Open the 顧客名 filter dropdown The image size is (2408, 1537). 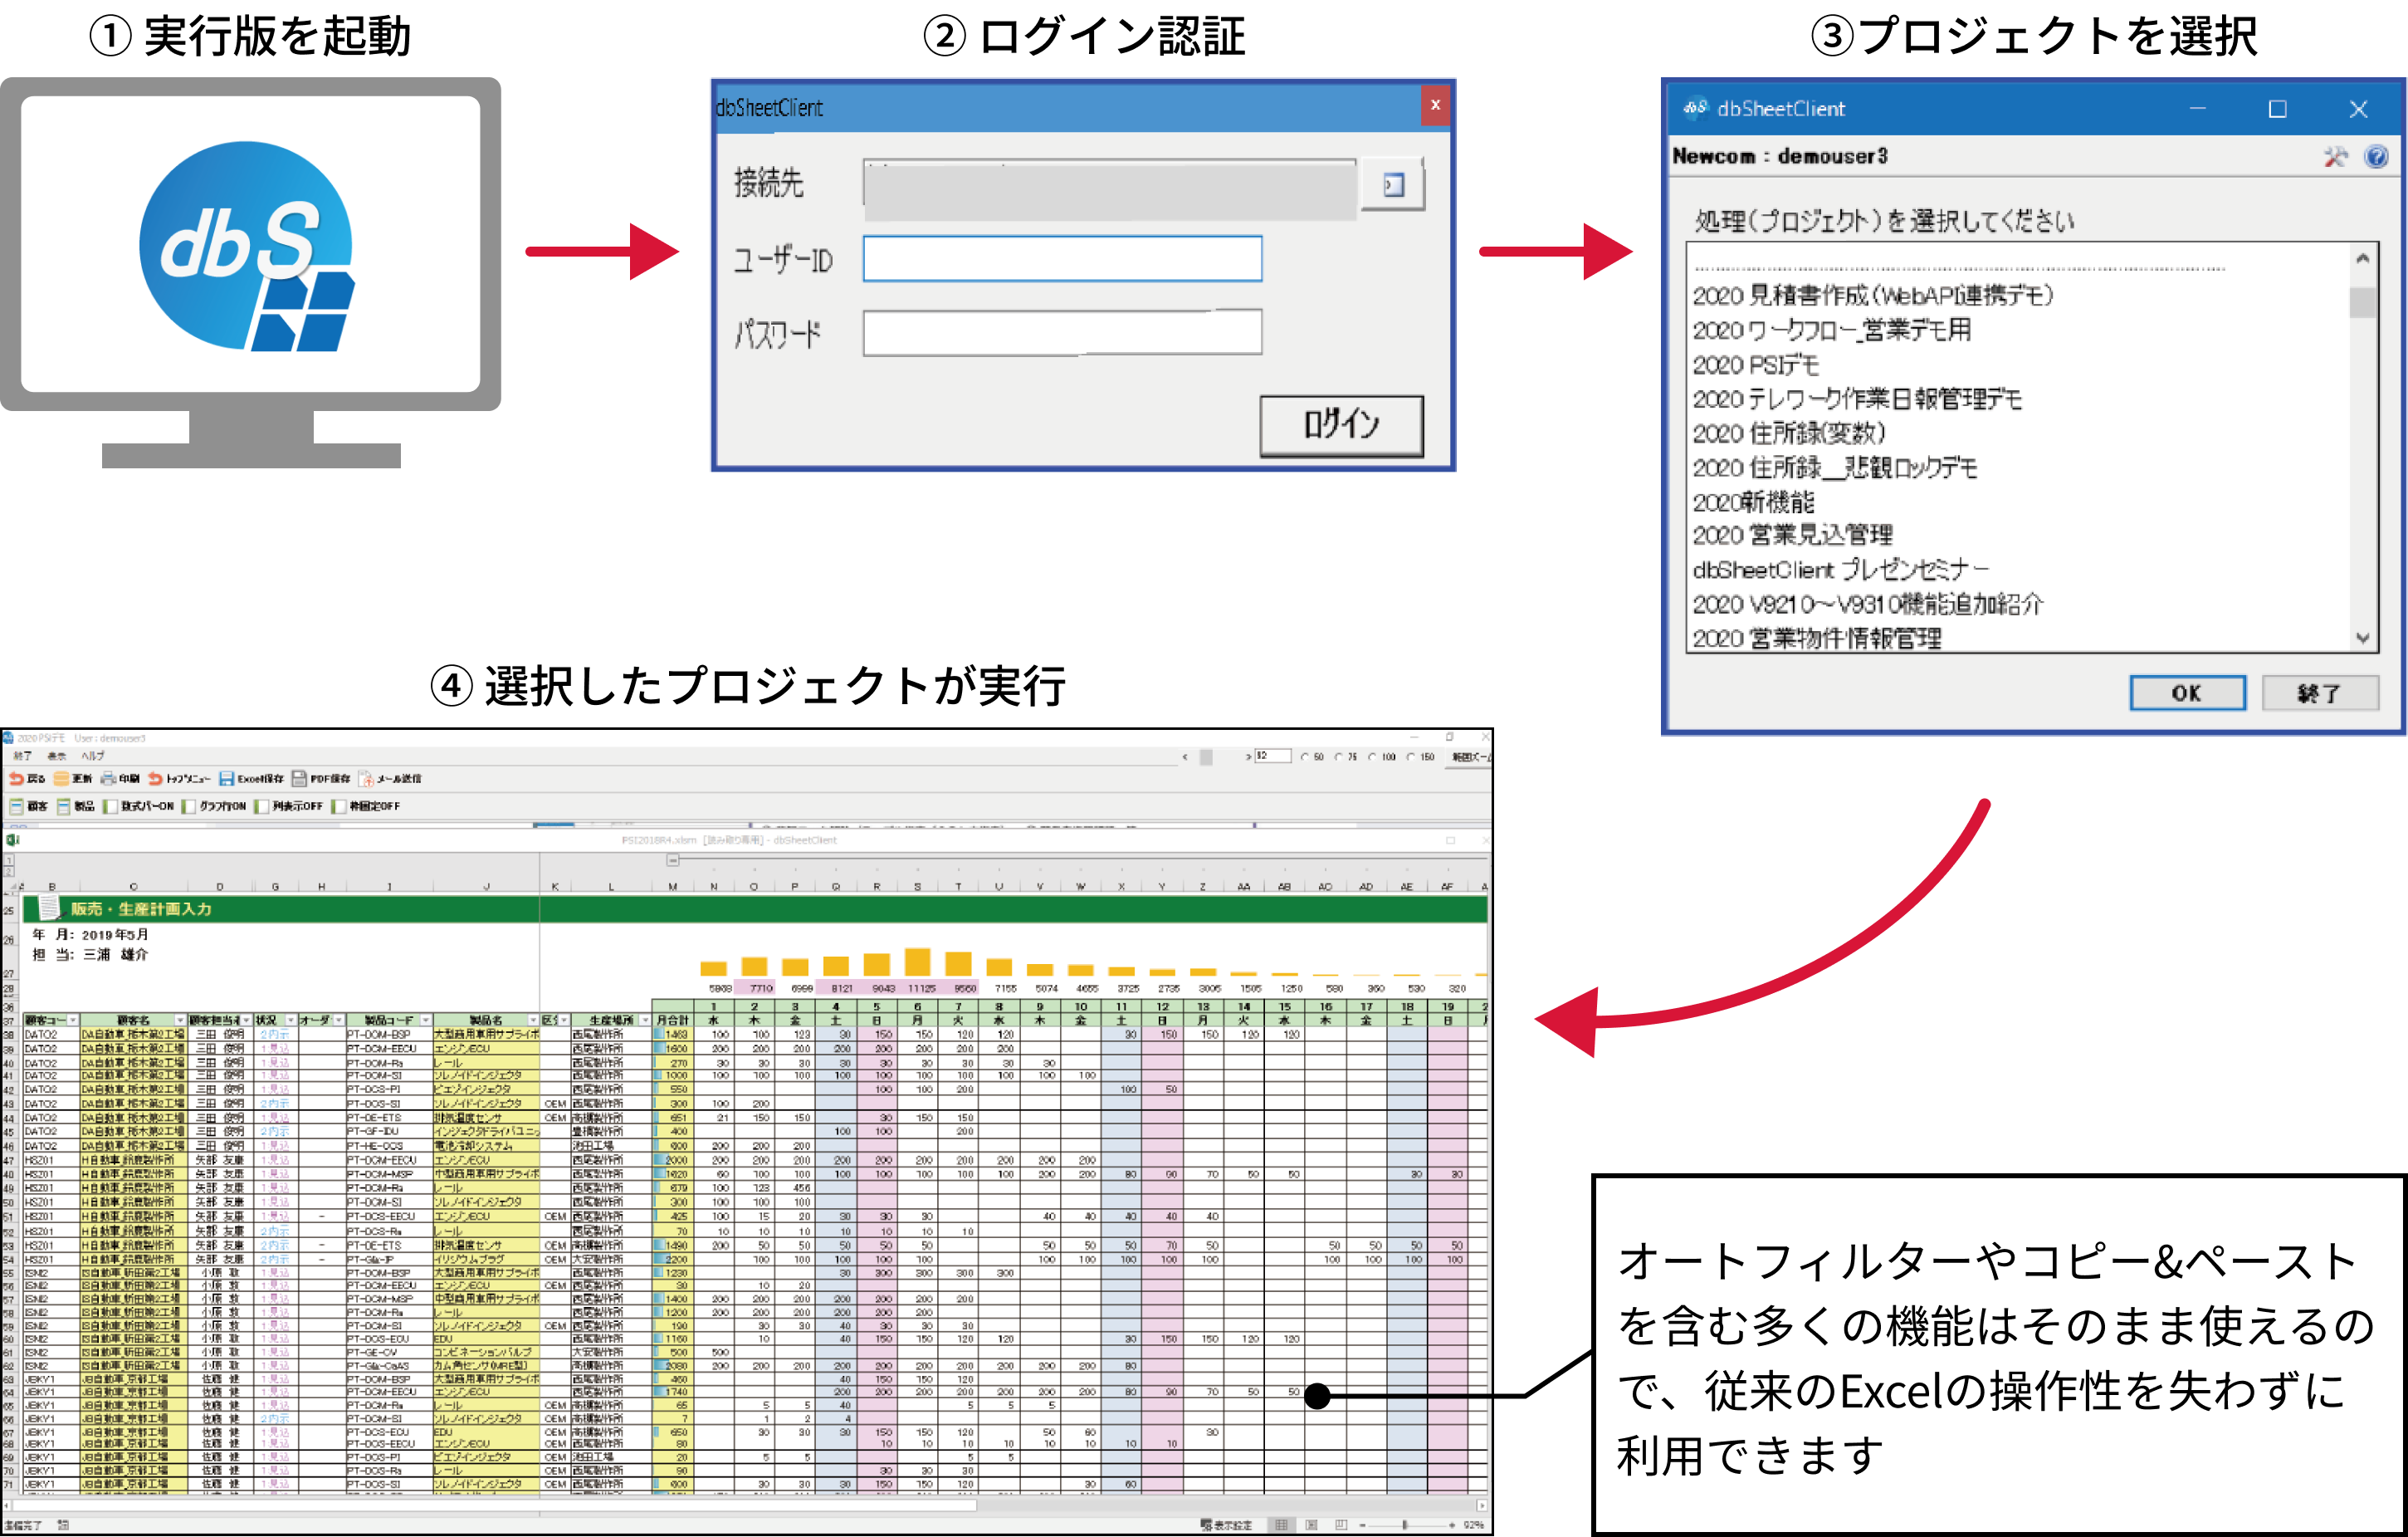[x=180, y=1021]
